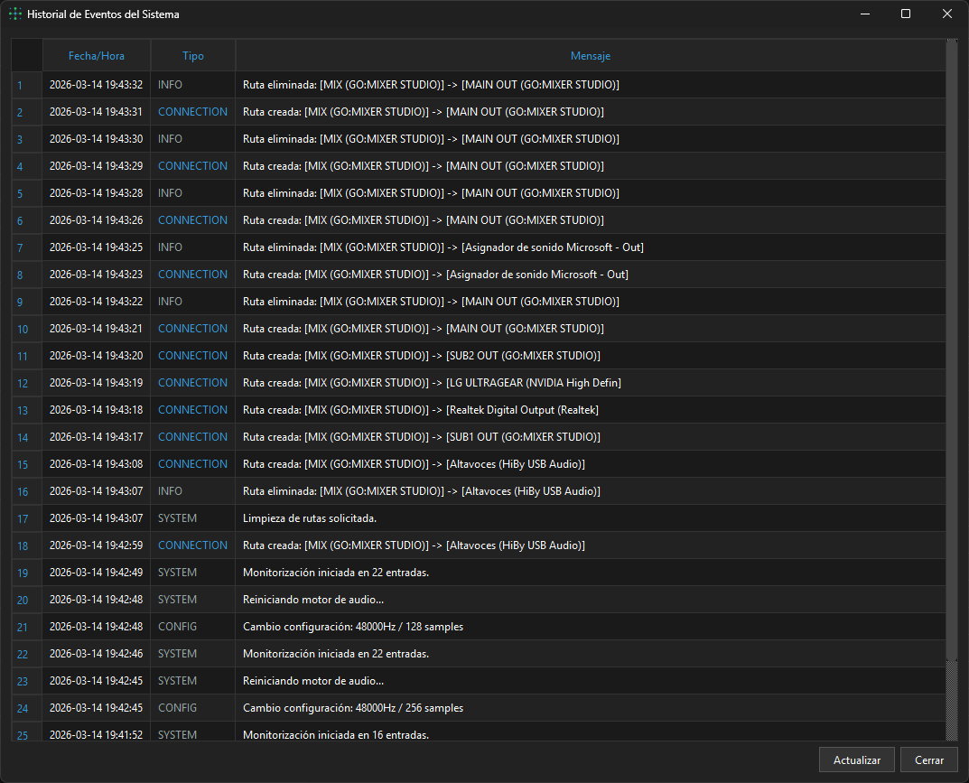Select row header number 17

pos(26,517)
